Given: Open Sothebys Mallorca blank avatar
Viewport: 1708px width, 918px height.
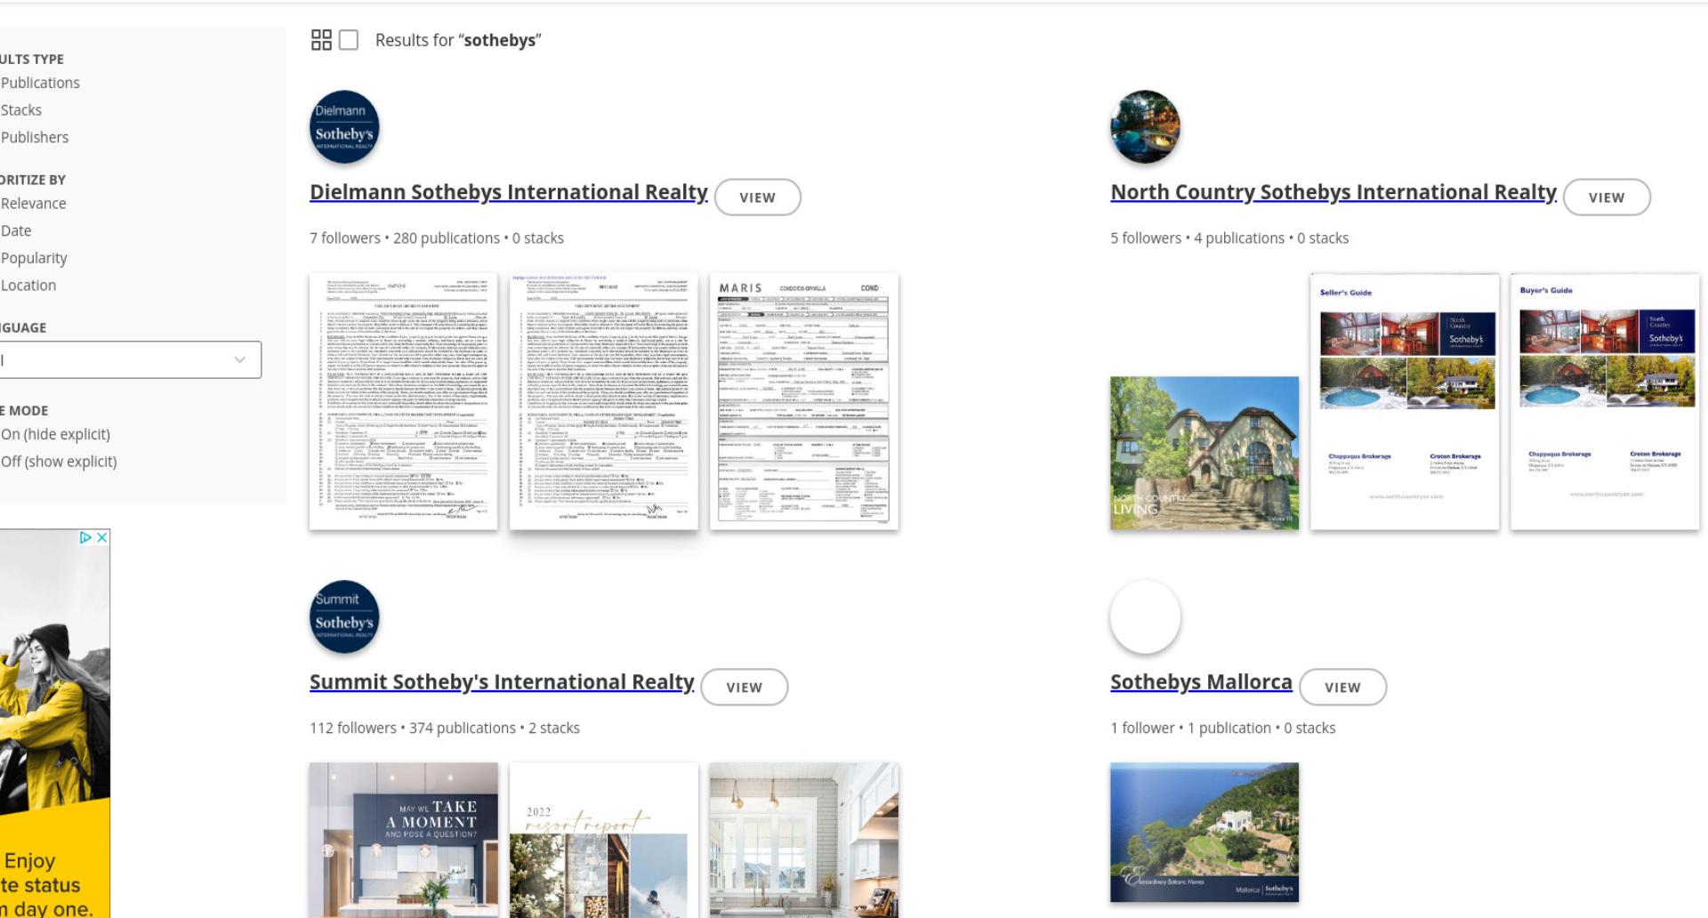Looking at the screenshot, I should pyautogui.click(x=1145, y=616).
